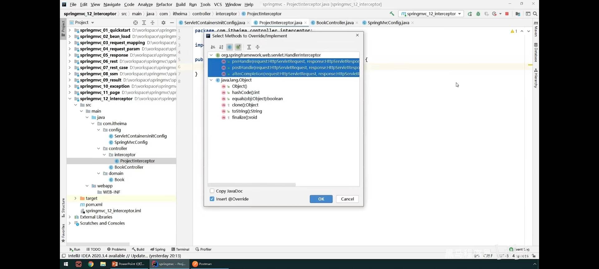599x269 pixels.
Task: Open the Event Log button
Action: point(519,249)
